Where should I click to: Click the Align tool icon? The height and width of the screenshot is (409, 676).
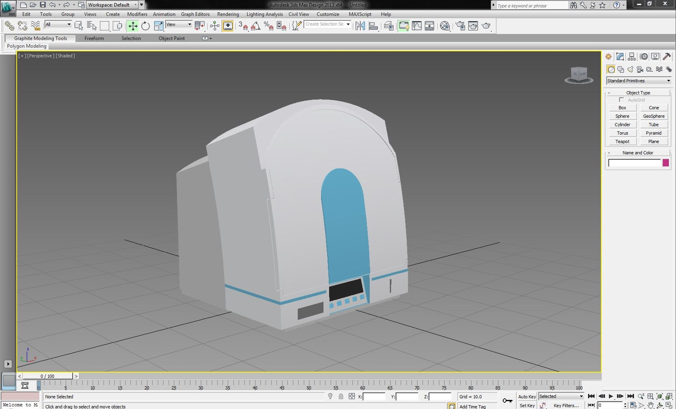[373, 26]
